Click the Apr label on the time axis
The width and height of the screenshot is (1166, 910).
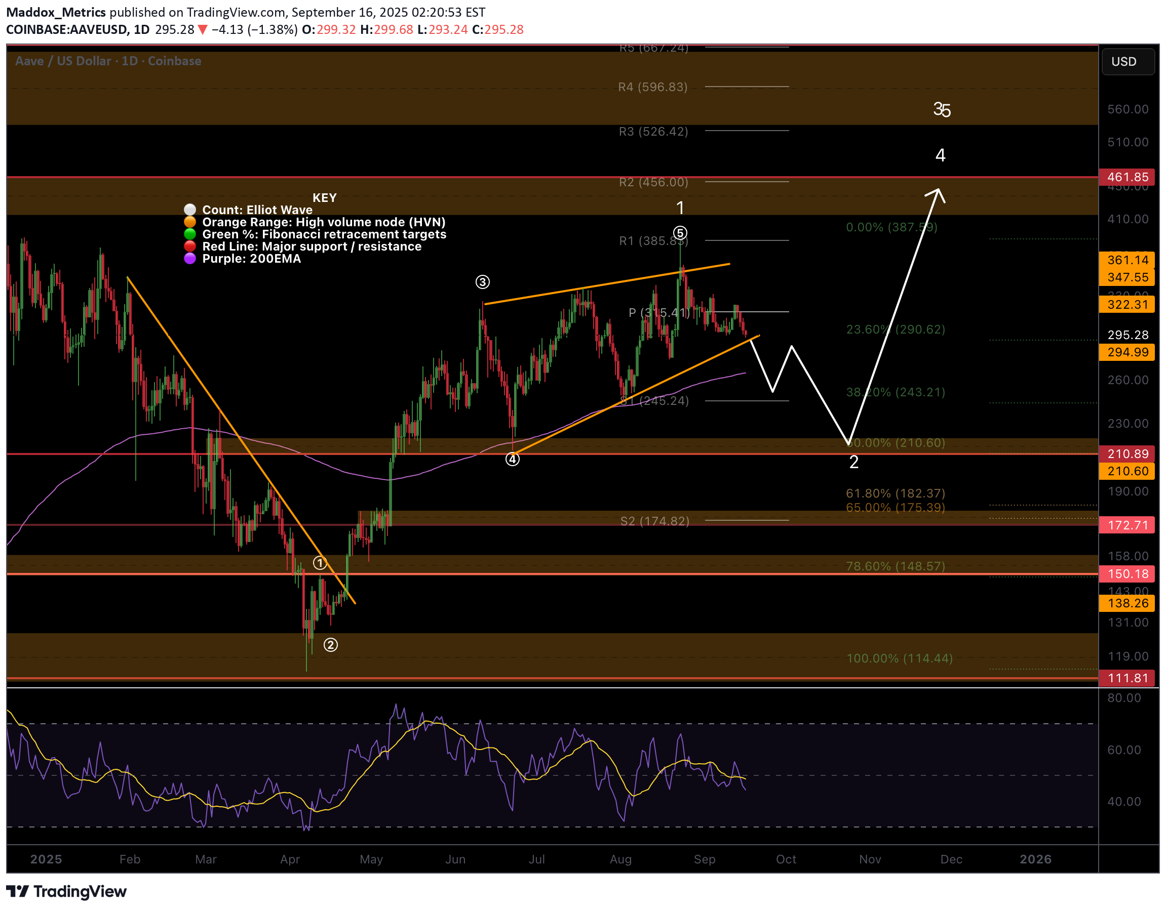point(290,859)
